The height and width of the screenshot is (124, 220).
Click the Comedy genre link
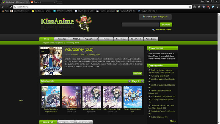tap(74, 55)
